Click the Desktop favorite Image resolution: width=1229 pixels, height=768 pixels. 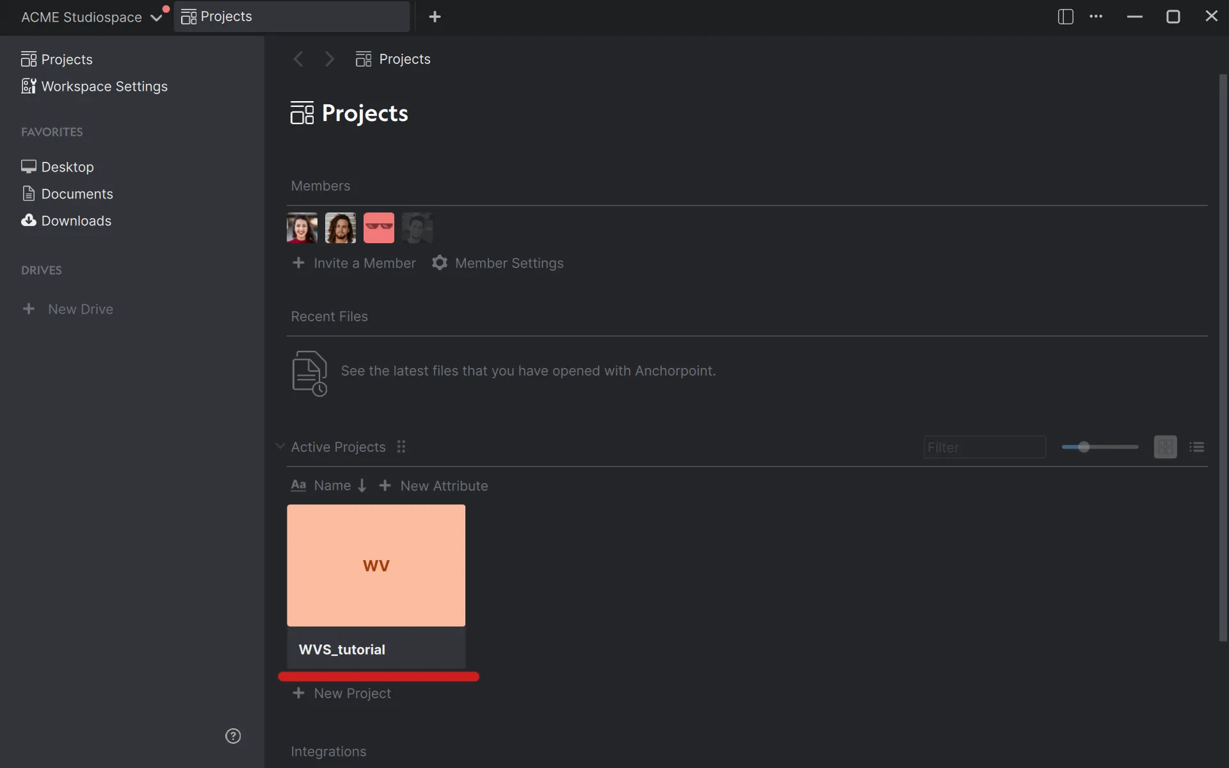pos(67,166)
